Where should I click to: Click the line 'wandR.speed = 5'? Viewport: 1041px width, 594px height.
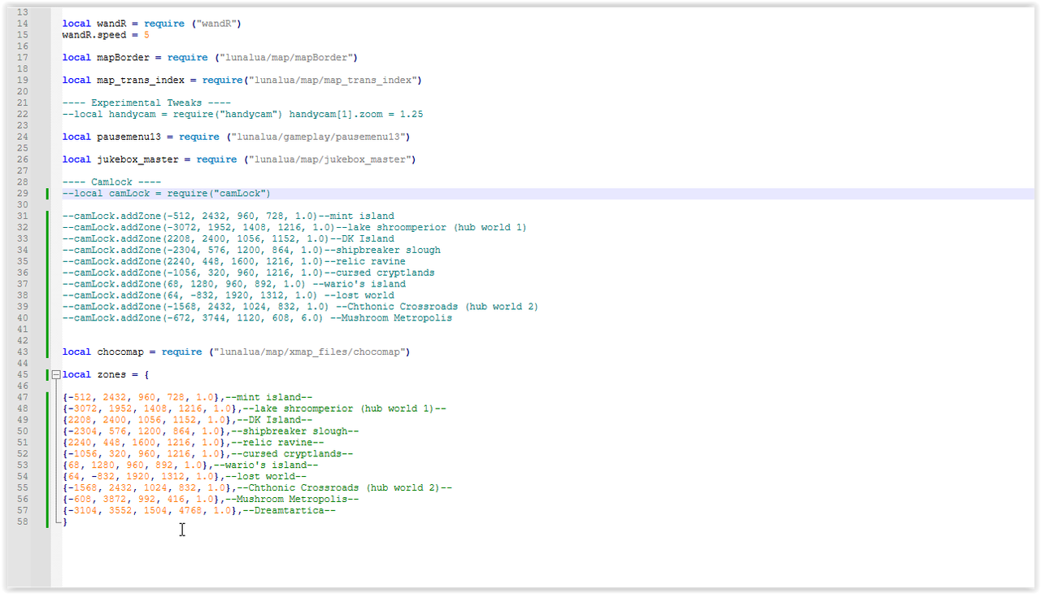[x=106, y=35]
